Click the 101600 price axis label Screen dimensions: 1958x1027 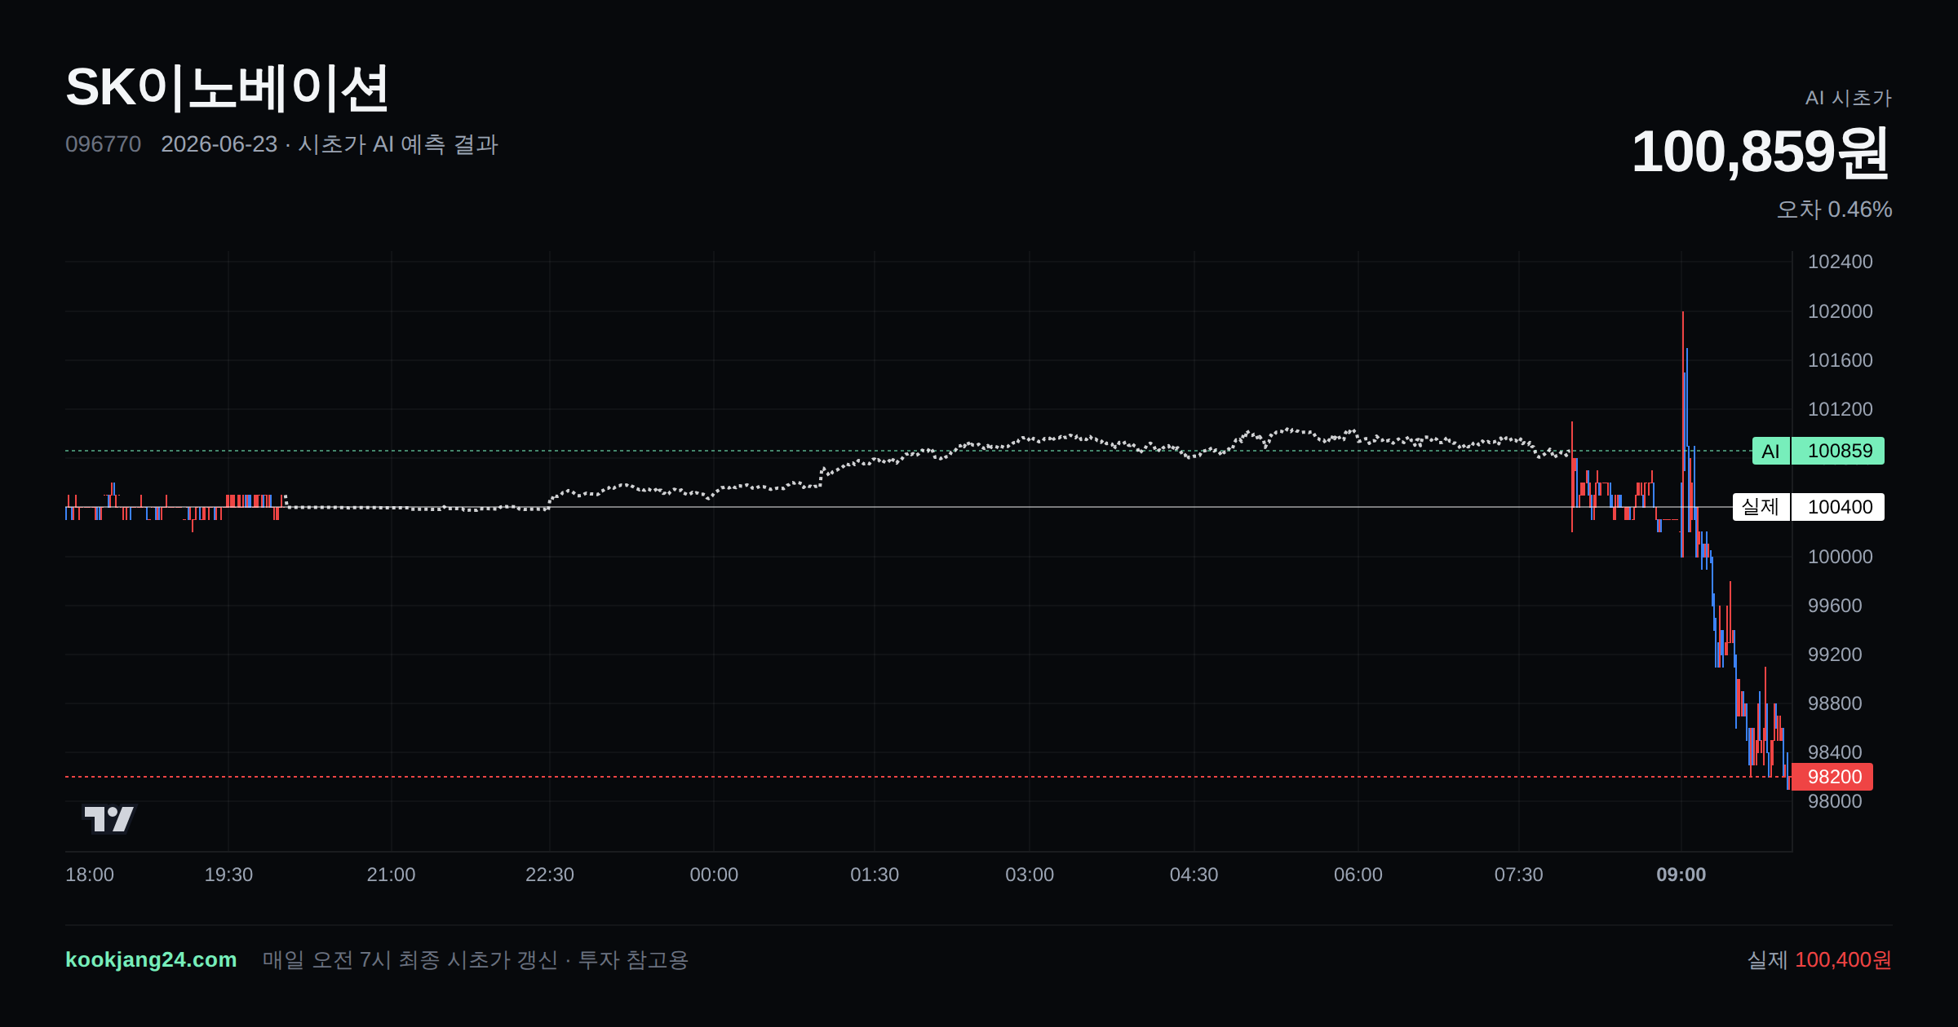(x=1841, y=360)
